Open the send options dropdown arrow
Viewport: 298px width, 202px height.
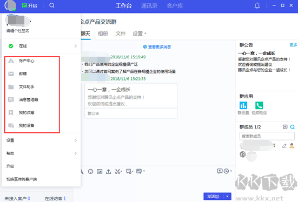227,196
